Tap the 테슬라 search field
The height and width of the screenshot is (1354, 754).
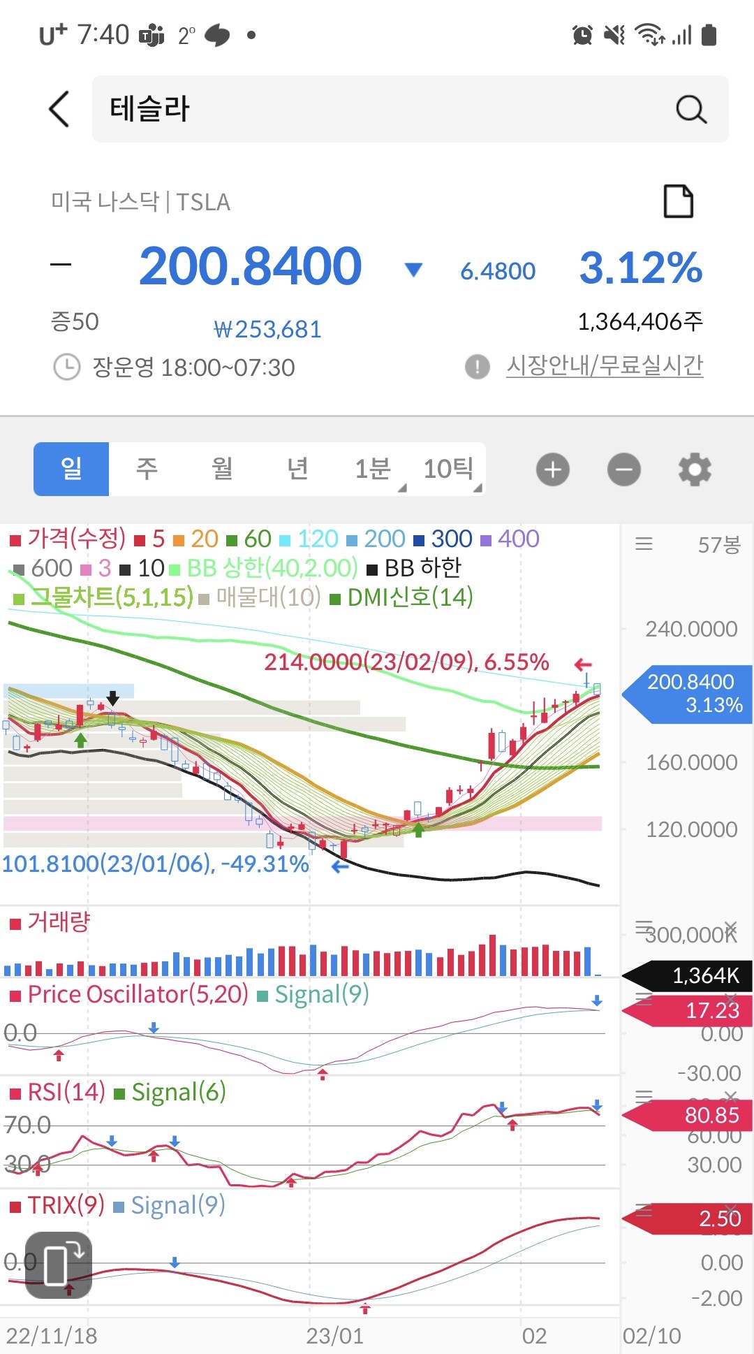pyautogui.click(x=411, y=109)
